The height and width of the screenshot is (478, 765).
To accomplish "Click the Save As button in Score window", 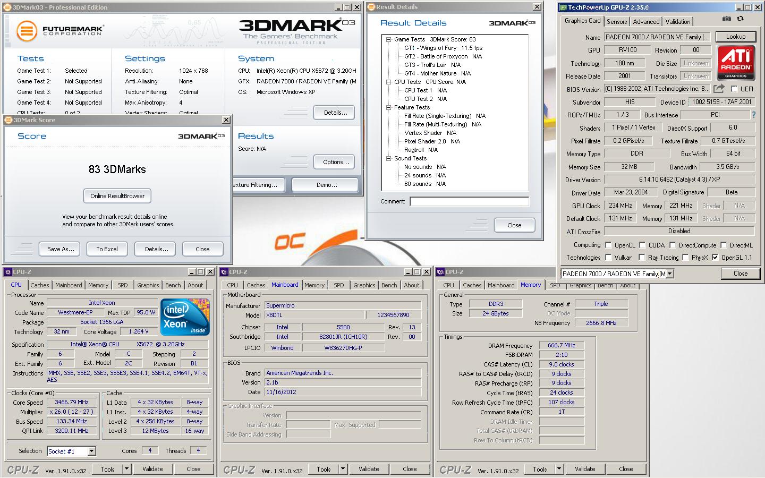I will tap(59, 249).
